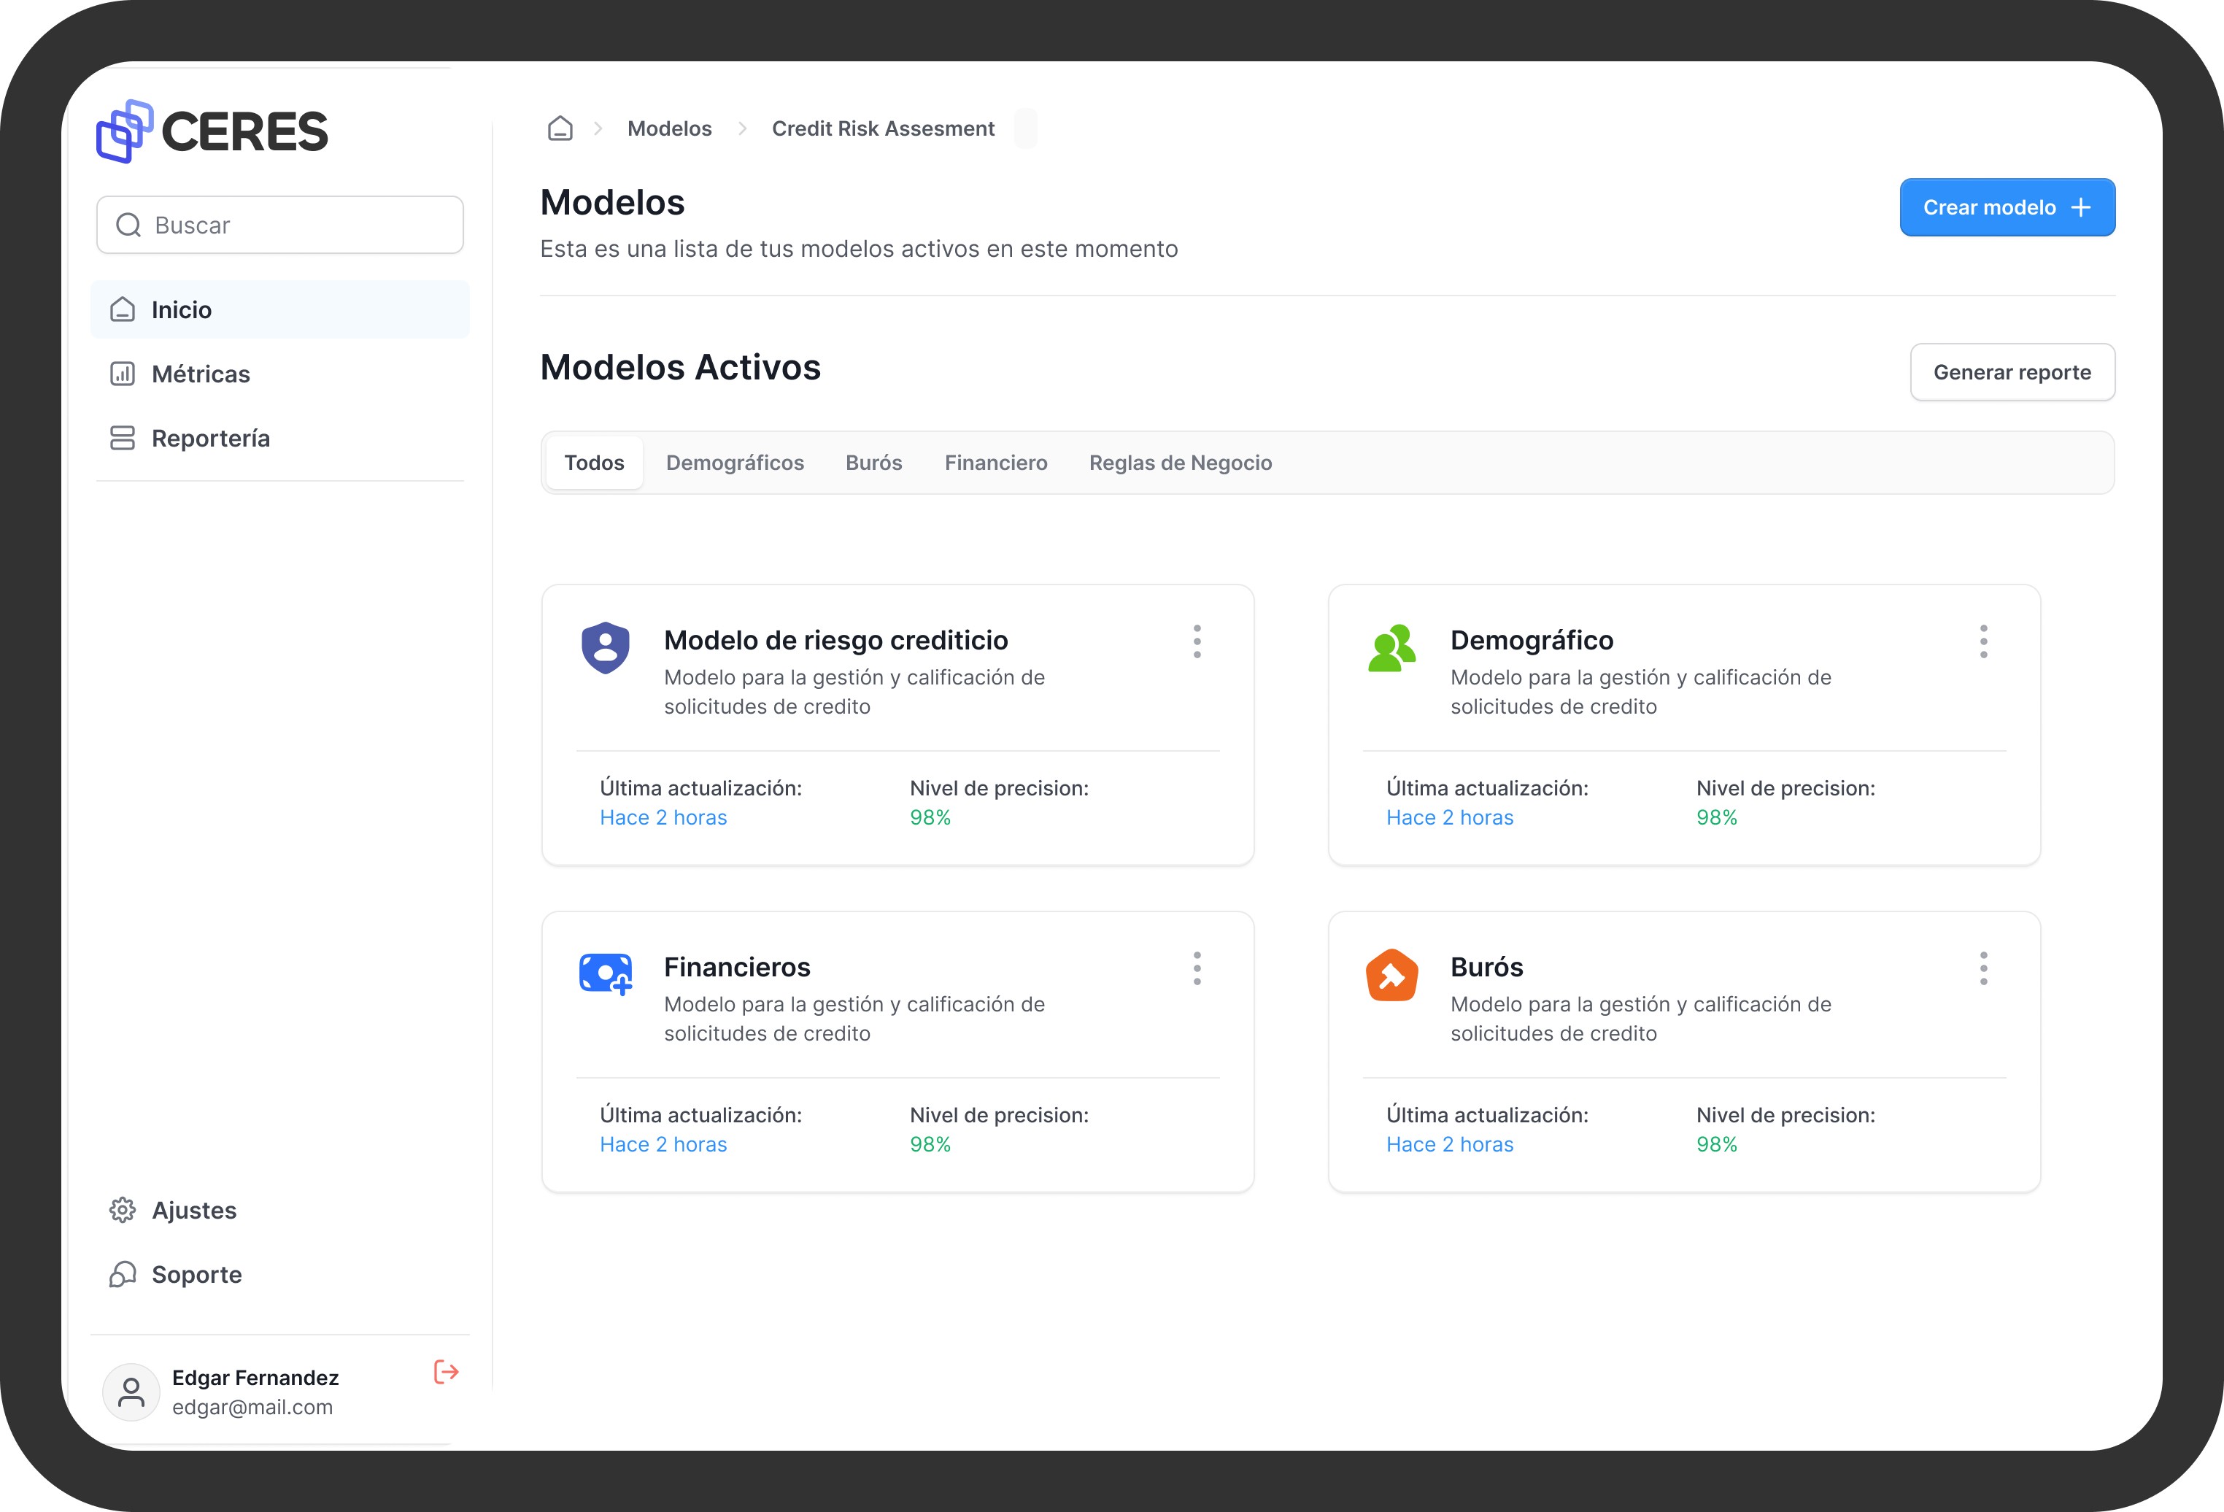
Task: Open the Burós card's three-dot menu
Action: (x=1982, y=968)
